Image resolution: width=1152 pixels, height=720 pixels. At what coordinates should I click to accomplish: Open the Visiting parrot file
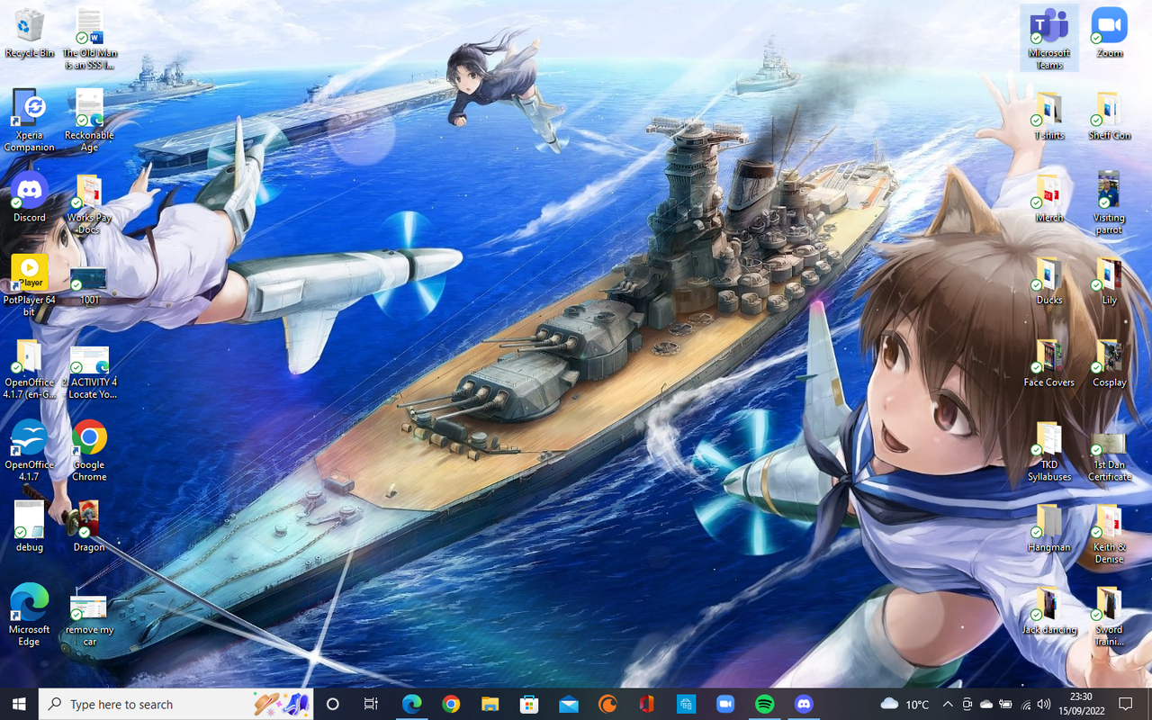click(1110, 203)
